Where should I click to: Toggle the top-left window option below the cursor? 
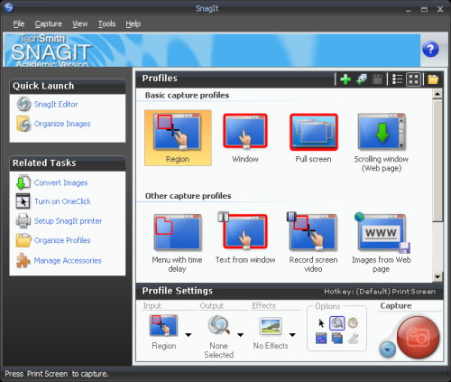tap(321, 338)
